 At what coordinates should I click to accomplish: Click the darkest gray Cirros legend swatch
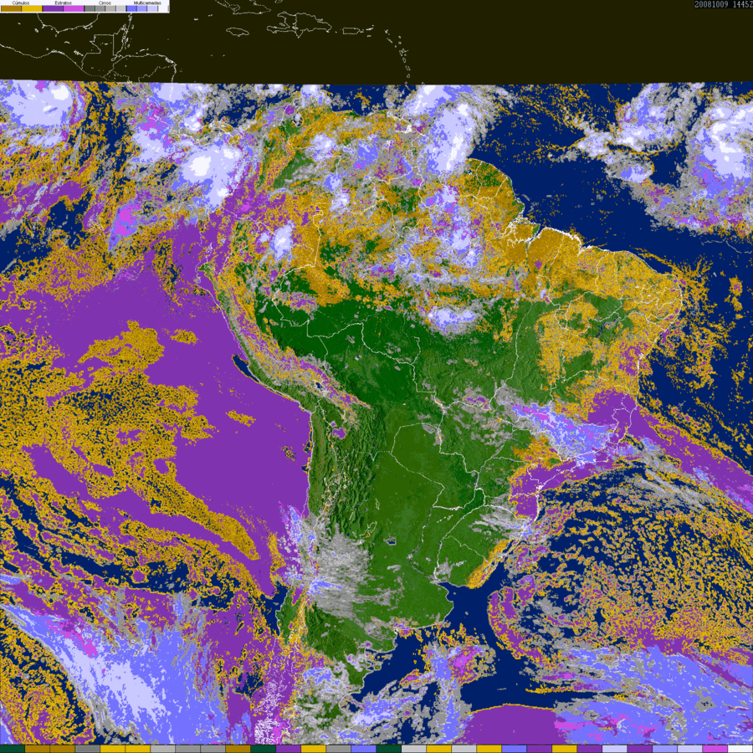click(90, 8)
